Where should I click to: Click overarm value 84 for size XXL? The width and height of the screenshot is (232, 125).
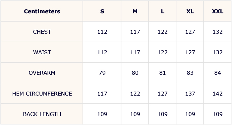point(217,73)
